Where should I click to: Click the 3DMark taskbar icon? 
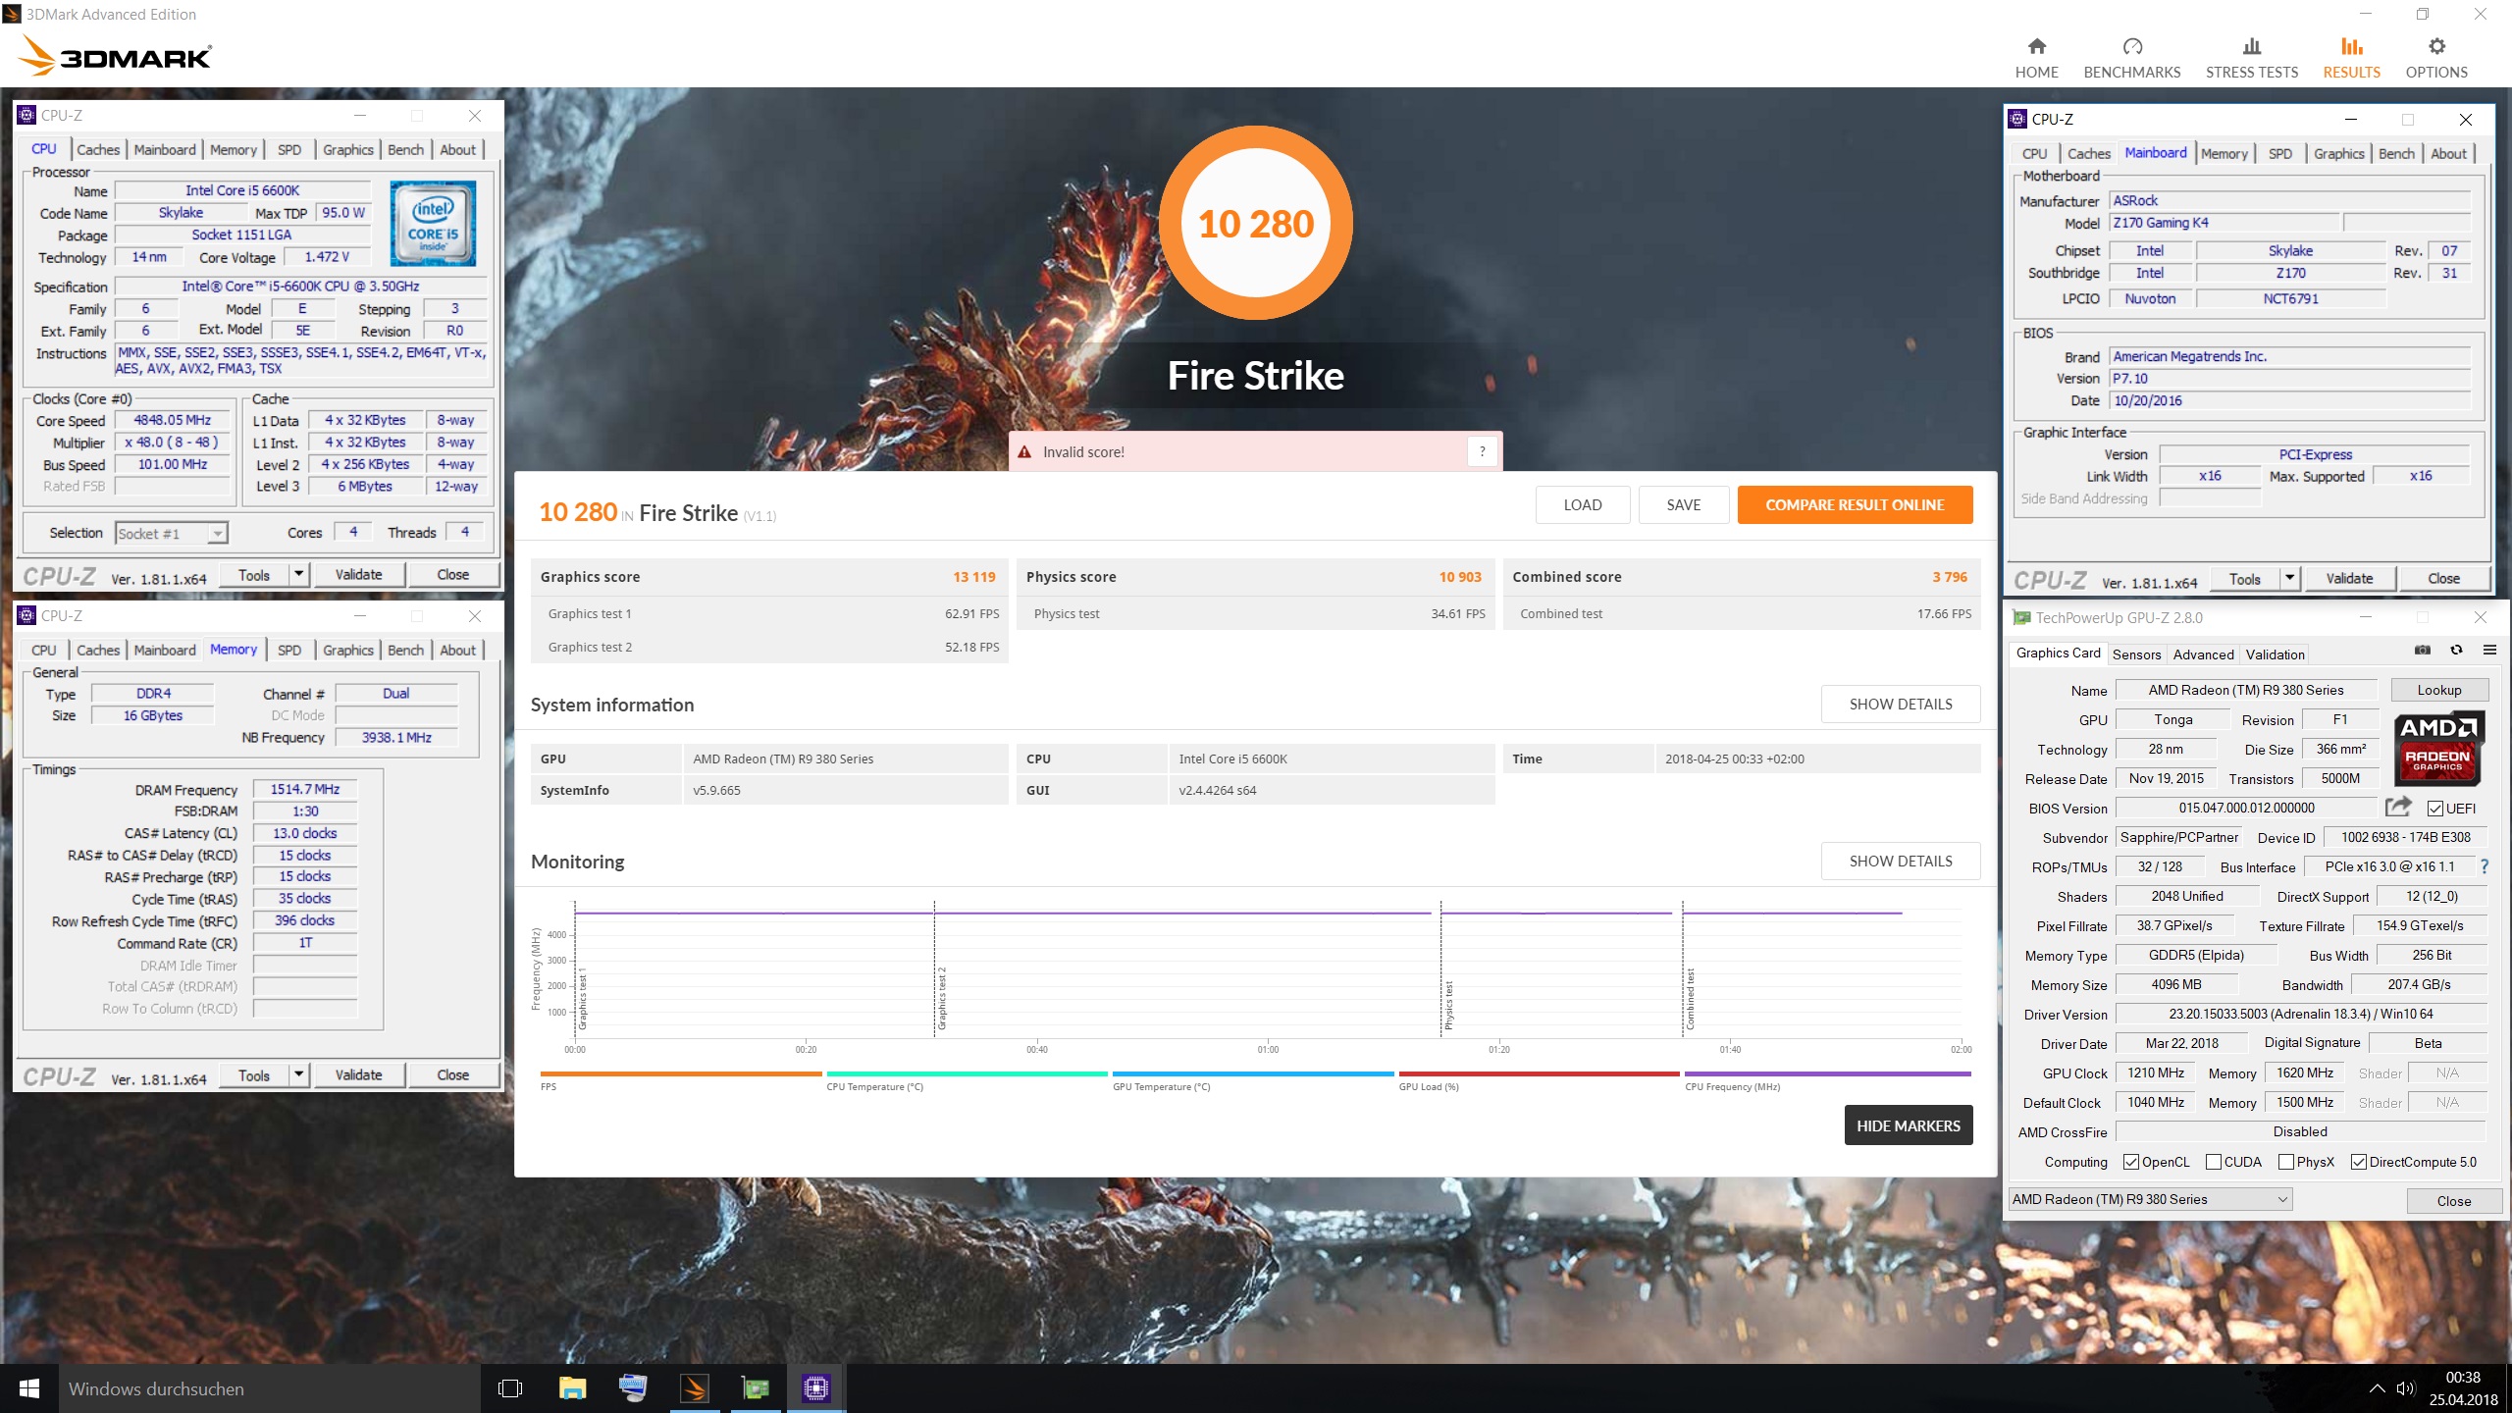click(x=694, y=1388)
